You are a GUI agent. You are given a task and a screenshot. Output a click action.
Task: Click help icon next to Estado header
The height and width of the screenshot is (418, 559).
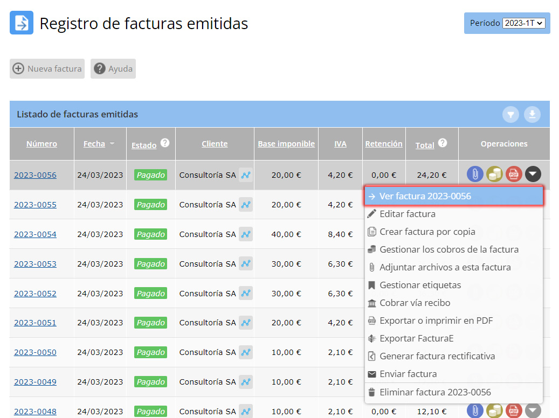(x=165, y=143)
